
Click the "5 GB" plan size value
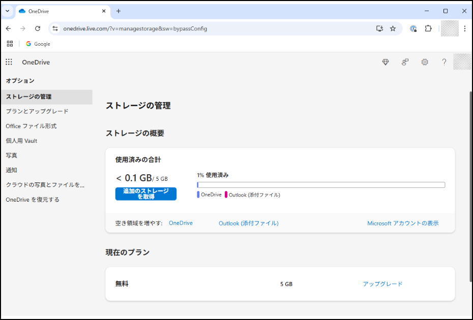[x=286, y=284]
